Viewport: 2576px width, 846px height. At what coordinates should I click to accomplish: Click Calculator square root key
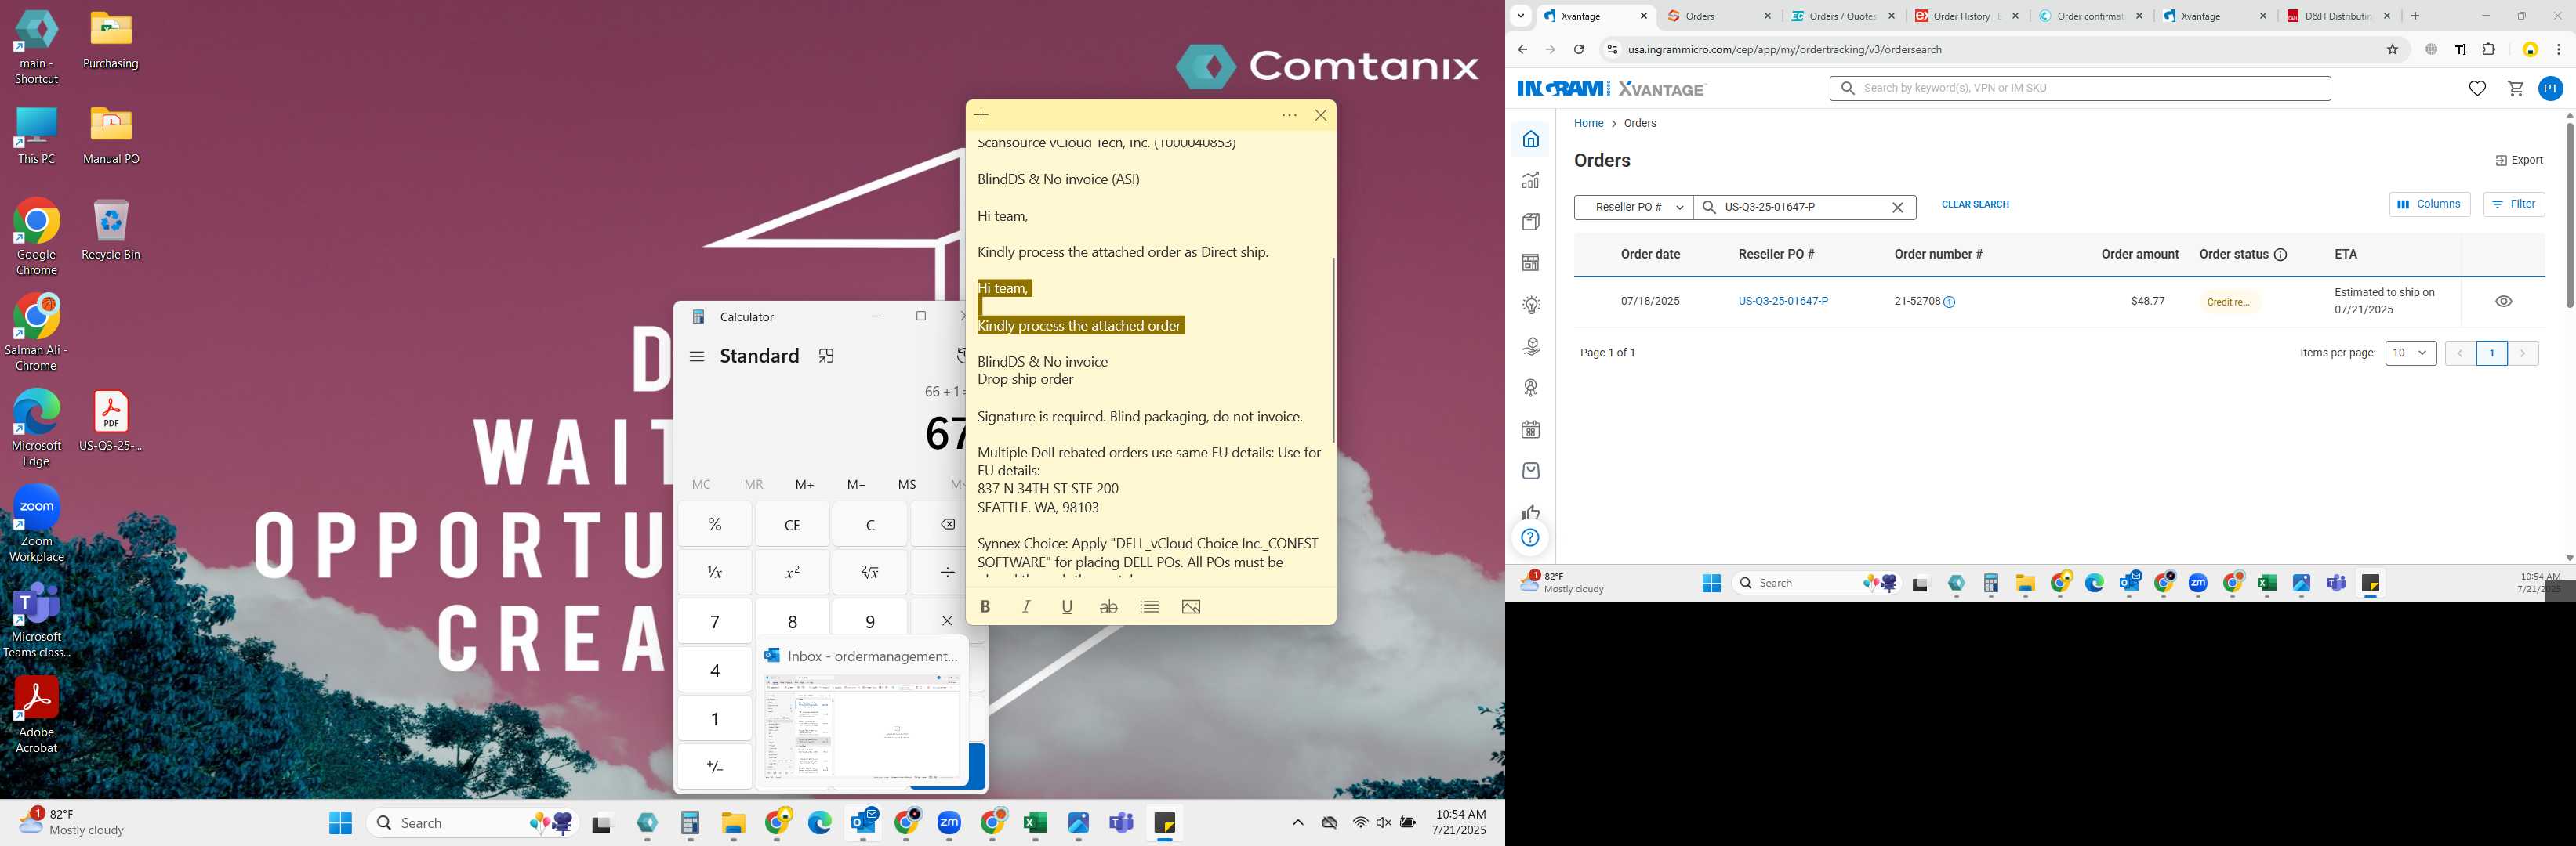click(x=870, y=573)
